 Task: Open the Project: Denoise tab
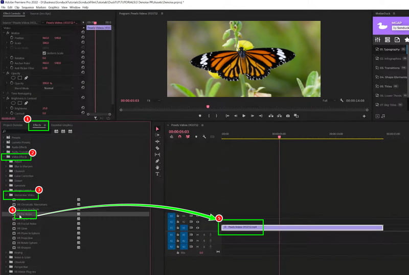(13, 126)
